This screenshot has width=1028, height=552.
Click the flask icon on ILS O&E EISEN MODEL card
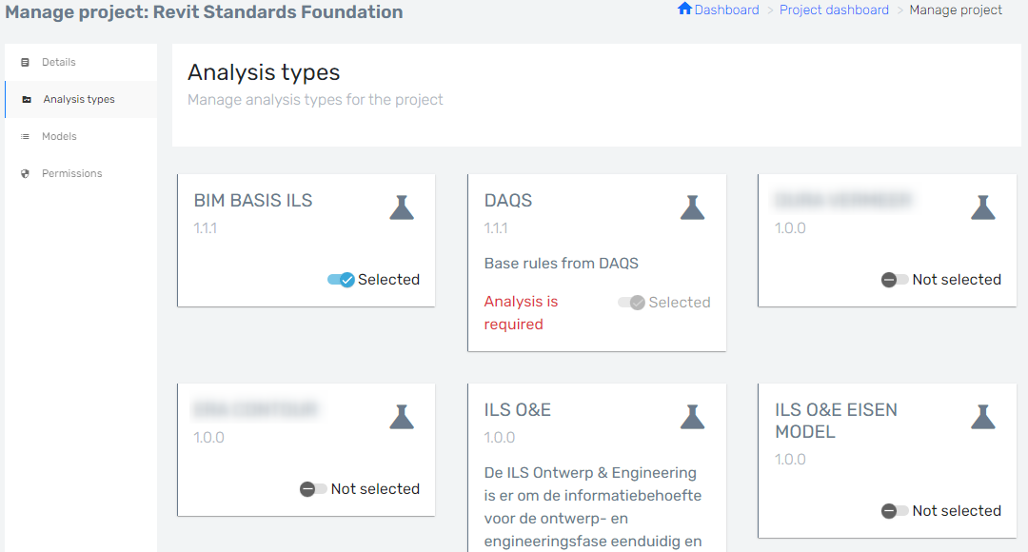982,415
